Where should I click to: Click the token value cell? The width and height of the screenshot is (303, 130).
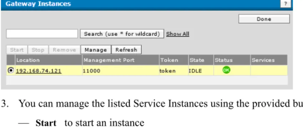pyautogui.click(x=174, y=70)
